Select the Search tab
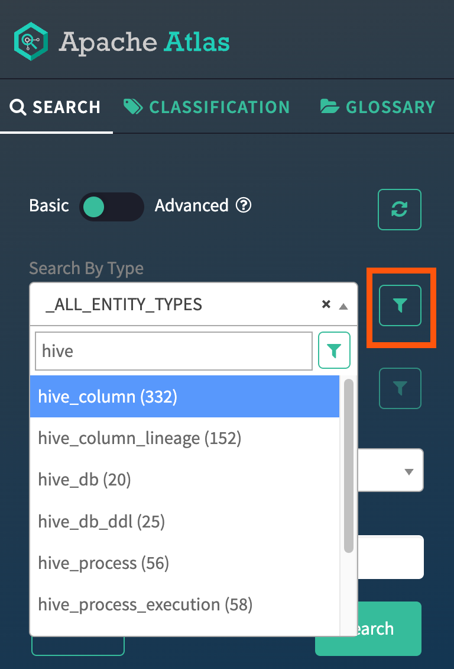 point(56,107)
